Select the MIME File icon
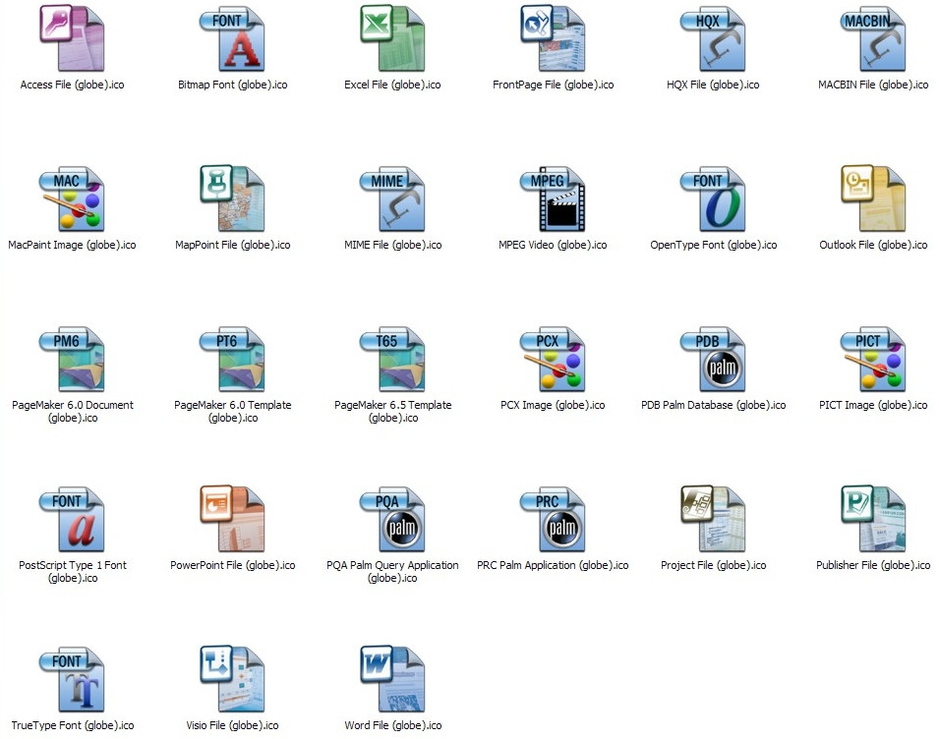Image resolution: width=939 pixels, height=739 pixels. [x=393, y=199]
